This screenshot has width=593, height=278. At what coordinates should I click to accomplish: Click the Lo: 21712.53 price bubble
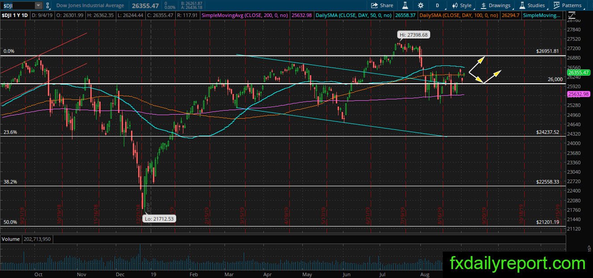click(x=158, y=218)
